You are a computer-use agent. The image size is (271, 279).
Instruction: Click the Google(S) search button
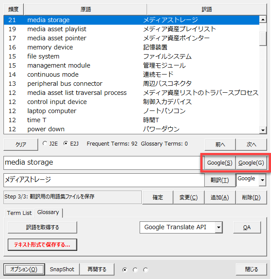(219, 163)
